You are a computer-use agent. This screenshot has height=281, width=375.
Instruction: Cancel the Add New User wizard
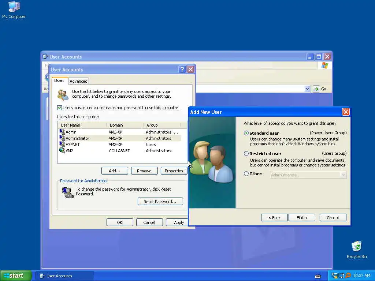pyautogui.click(x=333, y=218)
